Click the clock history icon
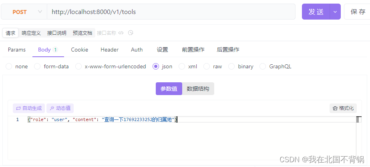This screenshot has width=370, height=167. [x=131, y=33]
